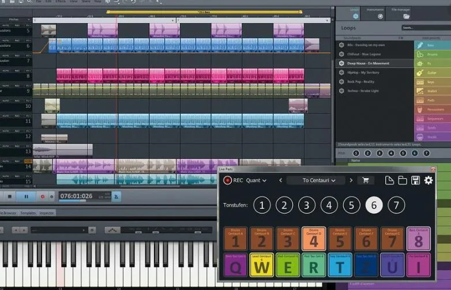Click the new document icon in Live Pads
The image size is (451, 290).
point(389,180)
